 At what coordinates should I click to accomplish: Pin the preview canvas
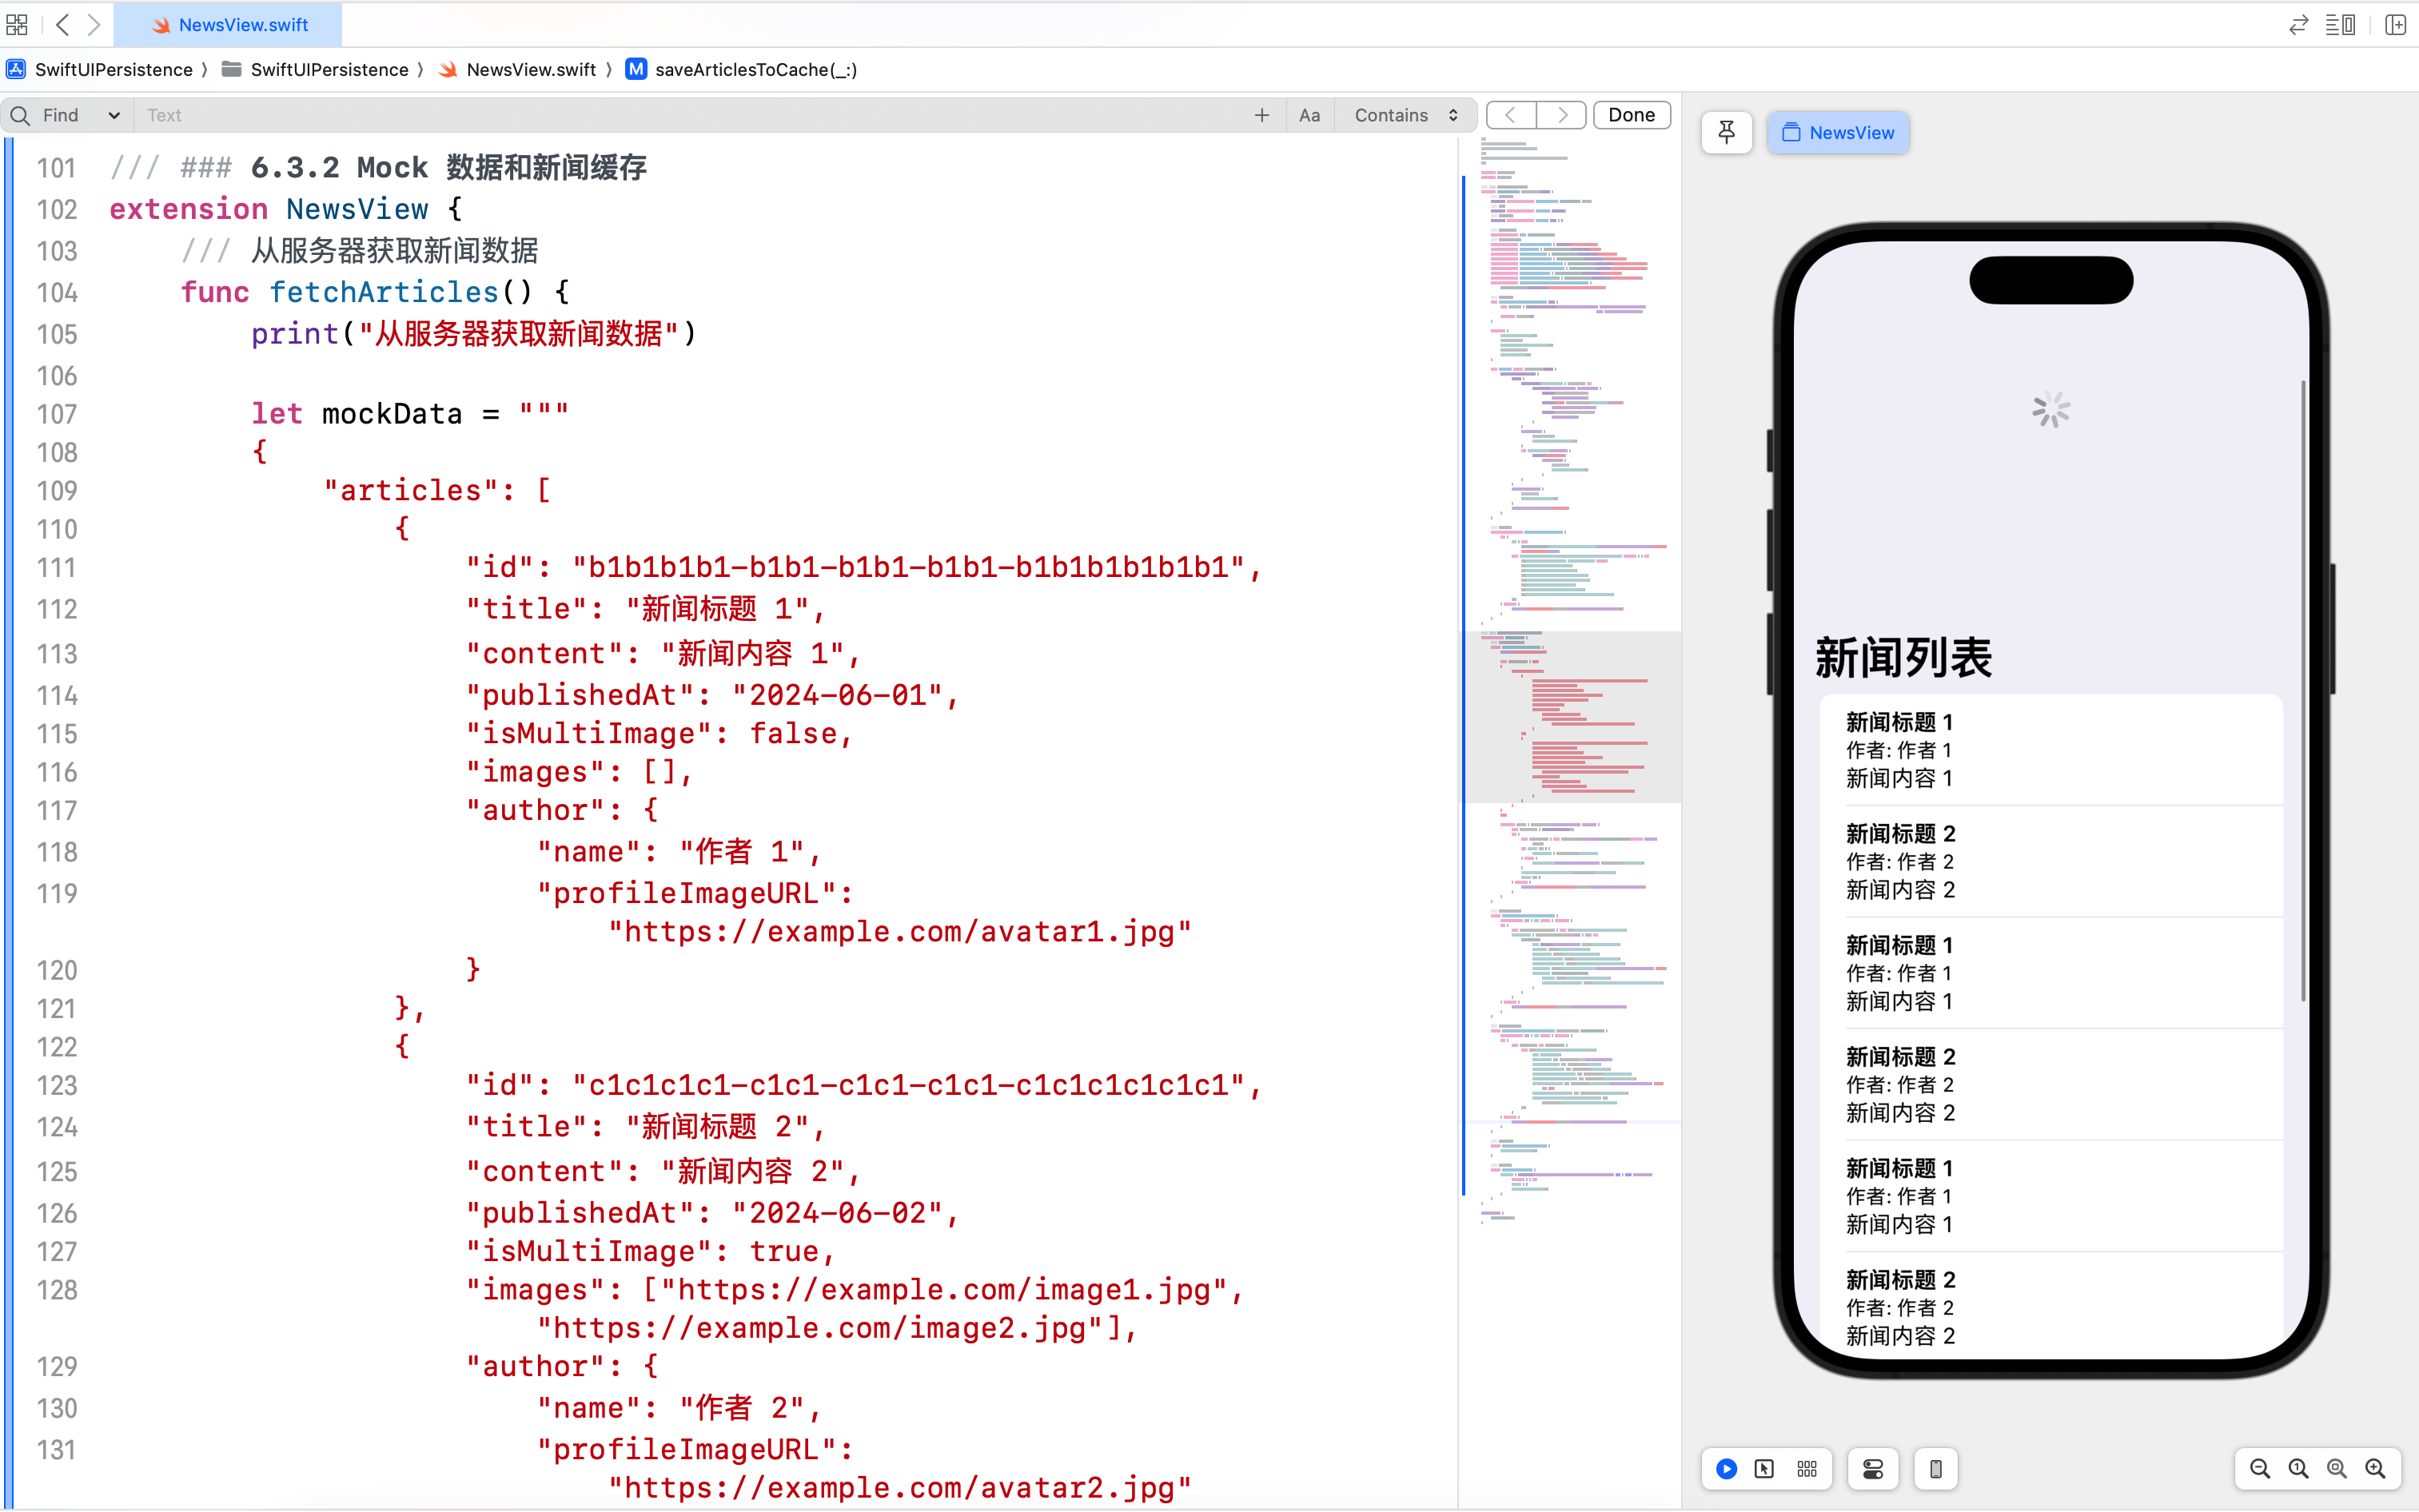tap(1726, 132)
